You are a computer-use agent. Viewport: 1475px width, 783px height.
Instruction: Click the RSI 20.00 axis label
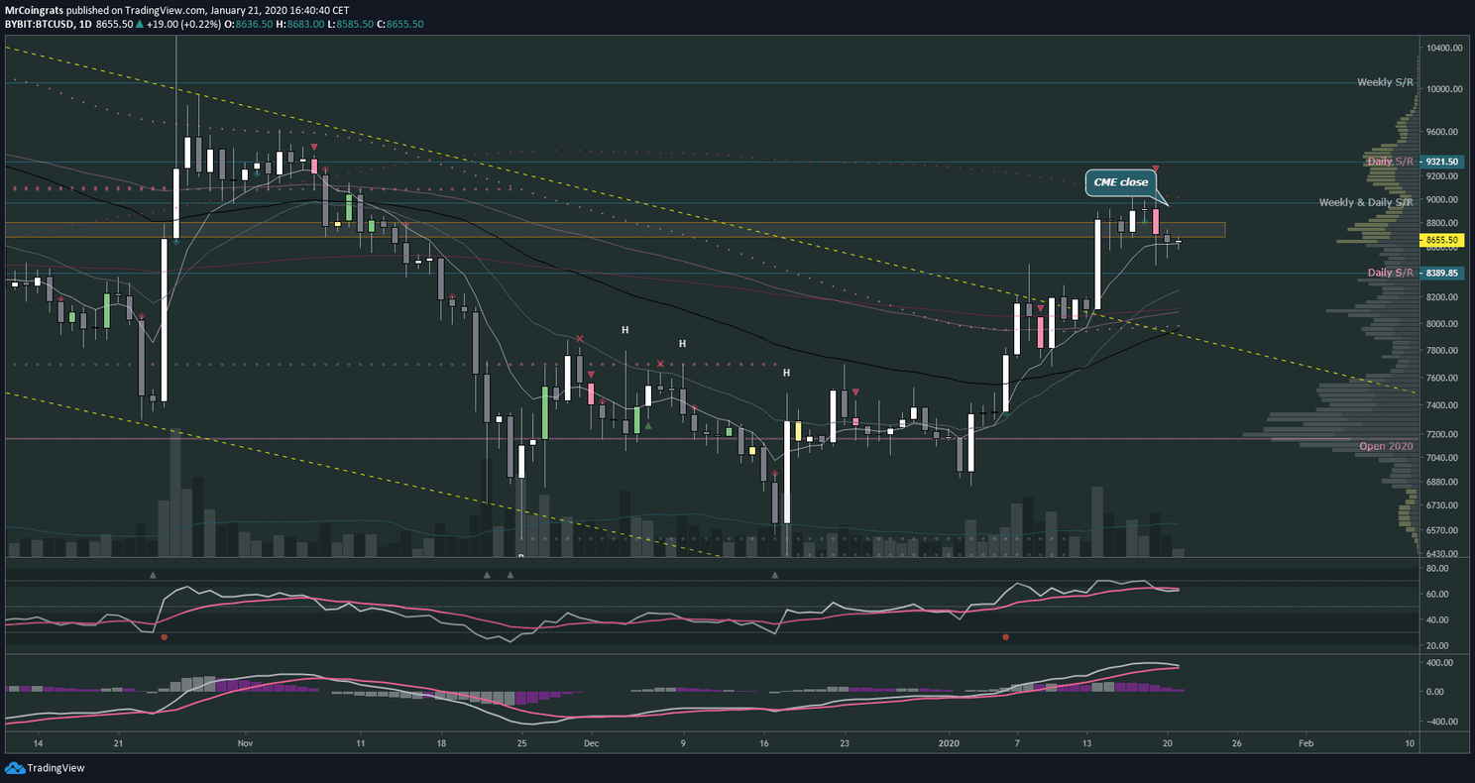click(x=1437, y=645)
